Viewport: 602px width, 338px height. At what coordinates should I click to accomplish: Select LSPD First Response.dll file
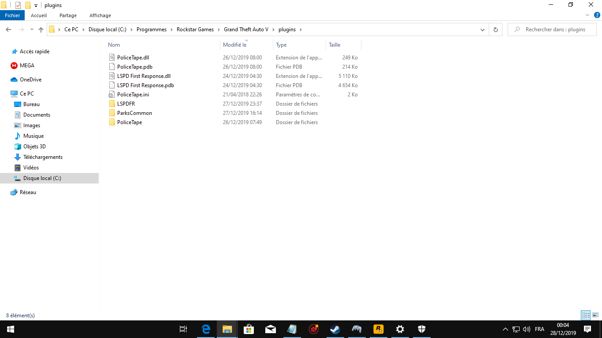coord(144,76)
